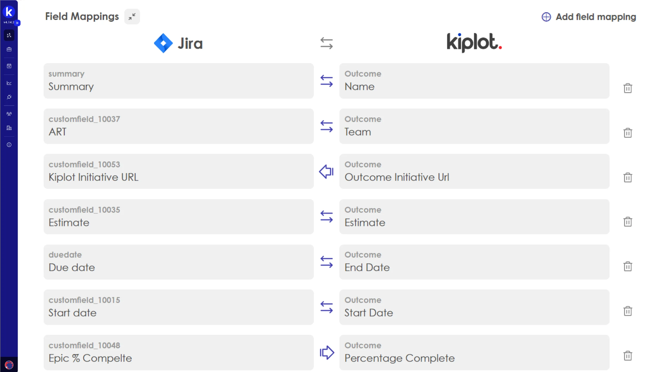Screen dimensions: 661x372
Task: Open the buildings organization sidebar icon
Action: 9,128
